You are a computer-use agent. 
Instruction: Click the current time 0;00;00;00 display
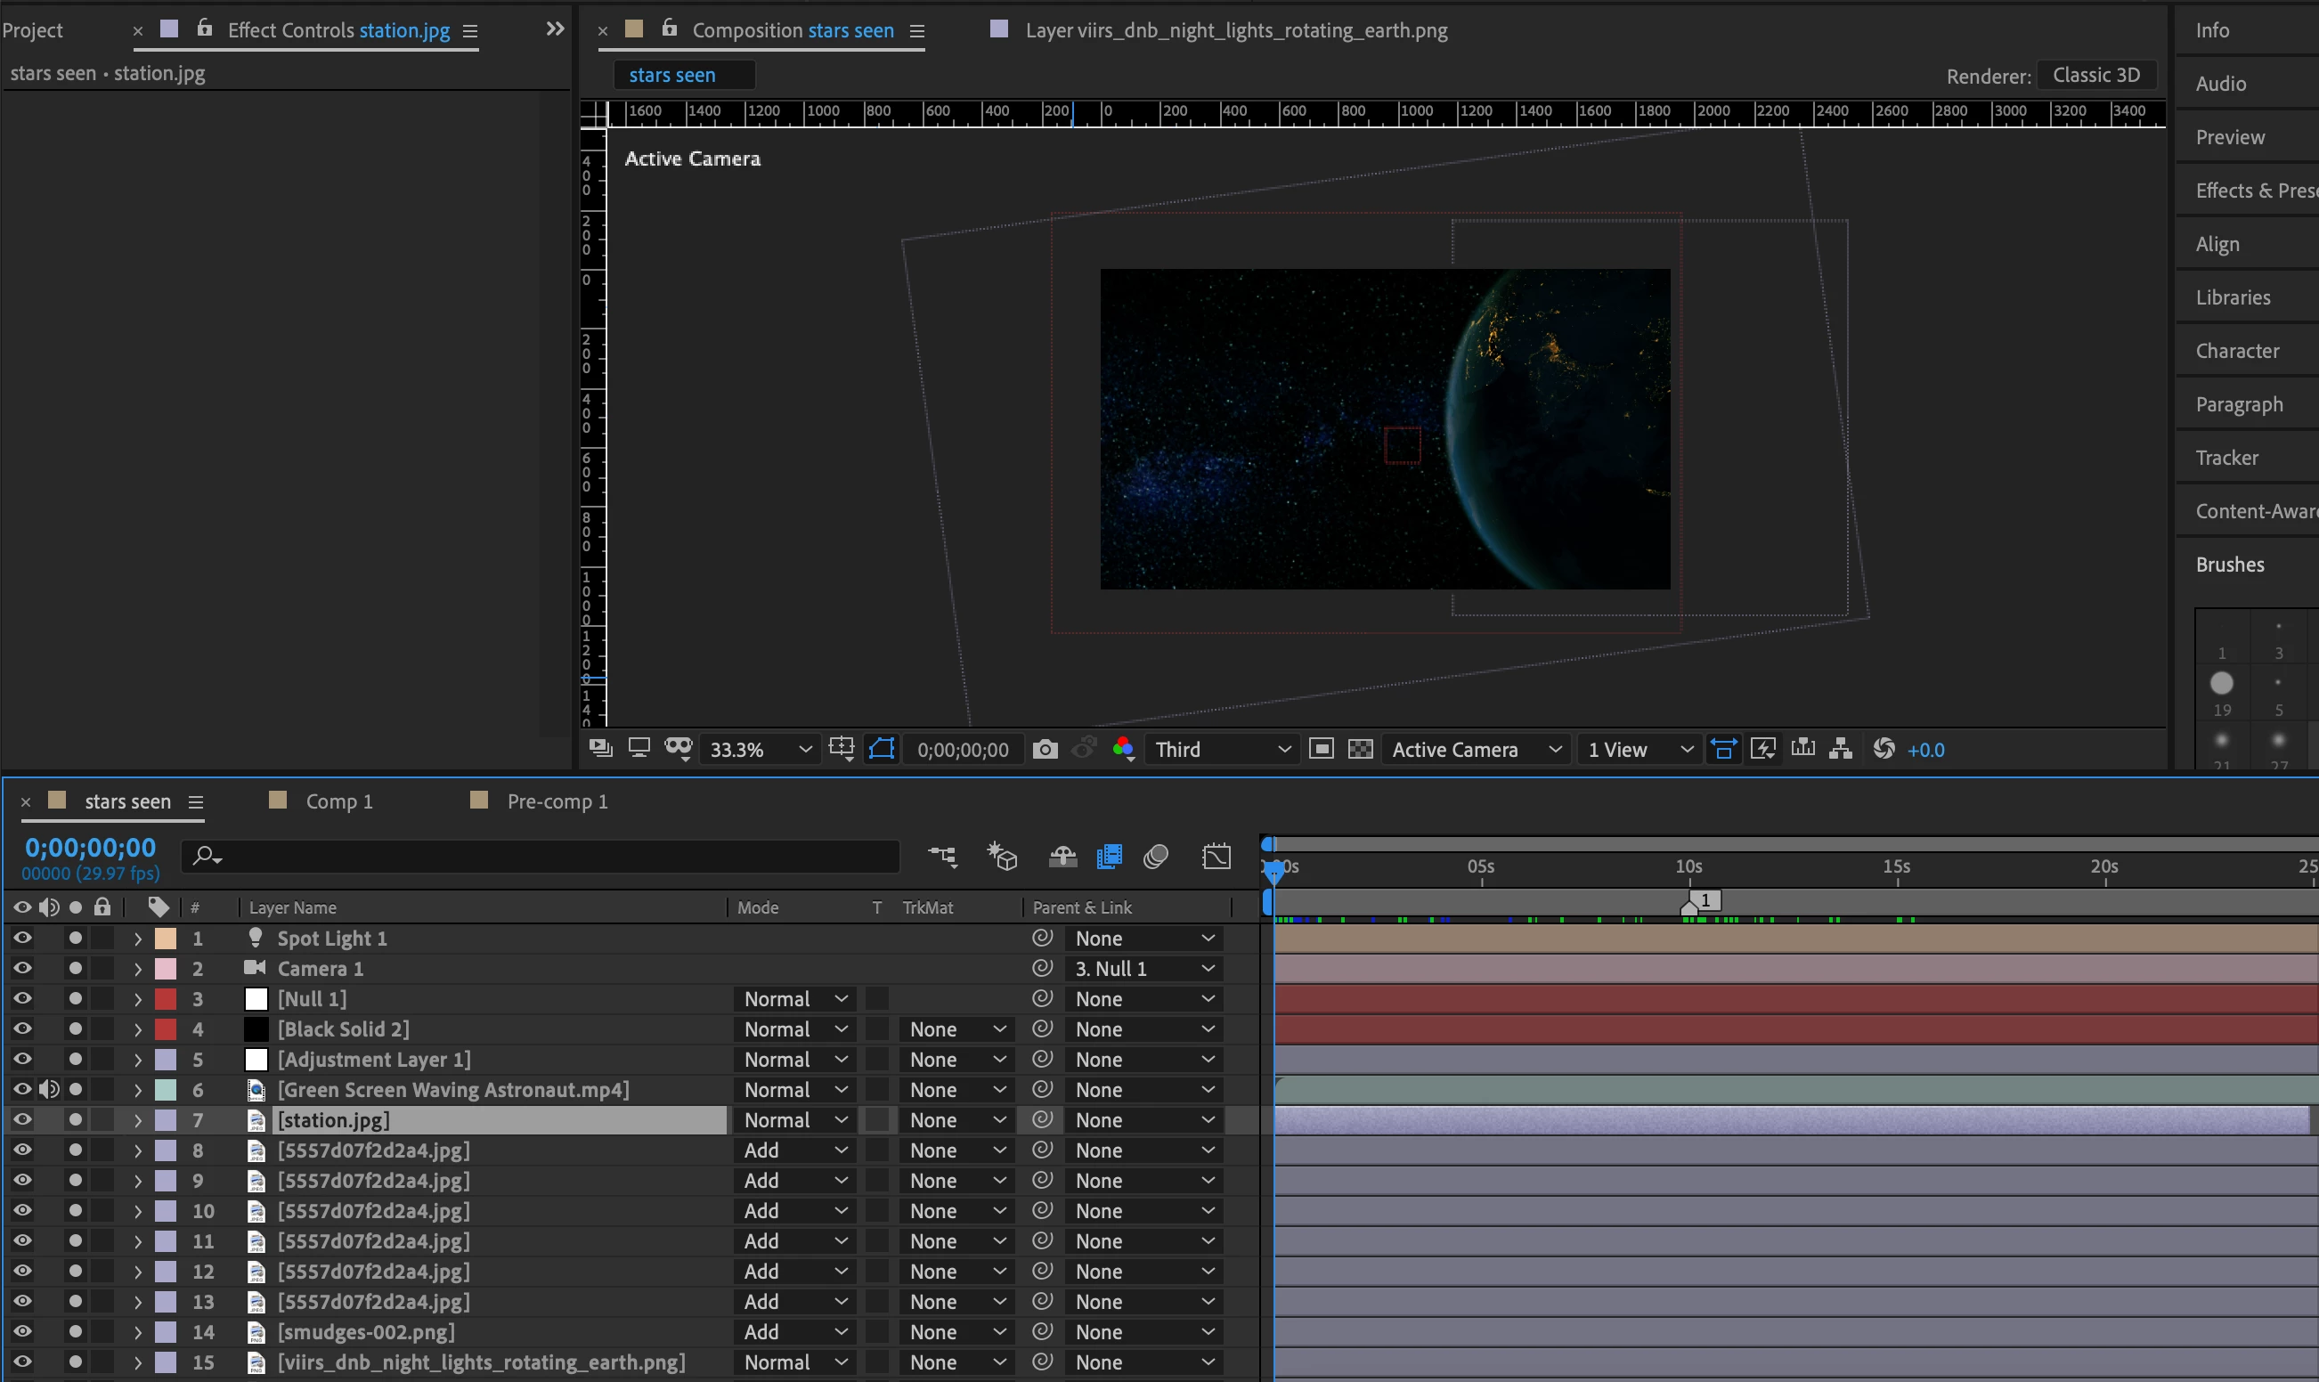(90, 848)
